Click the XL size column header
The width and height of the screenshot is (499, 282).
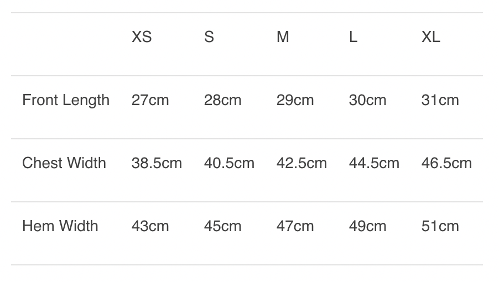[x=431, y=37]
